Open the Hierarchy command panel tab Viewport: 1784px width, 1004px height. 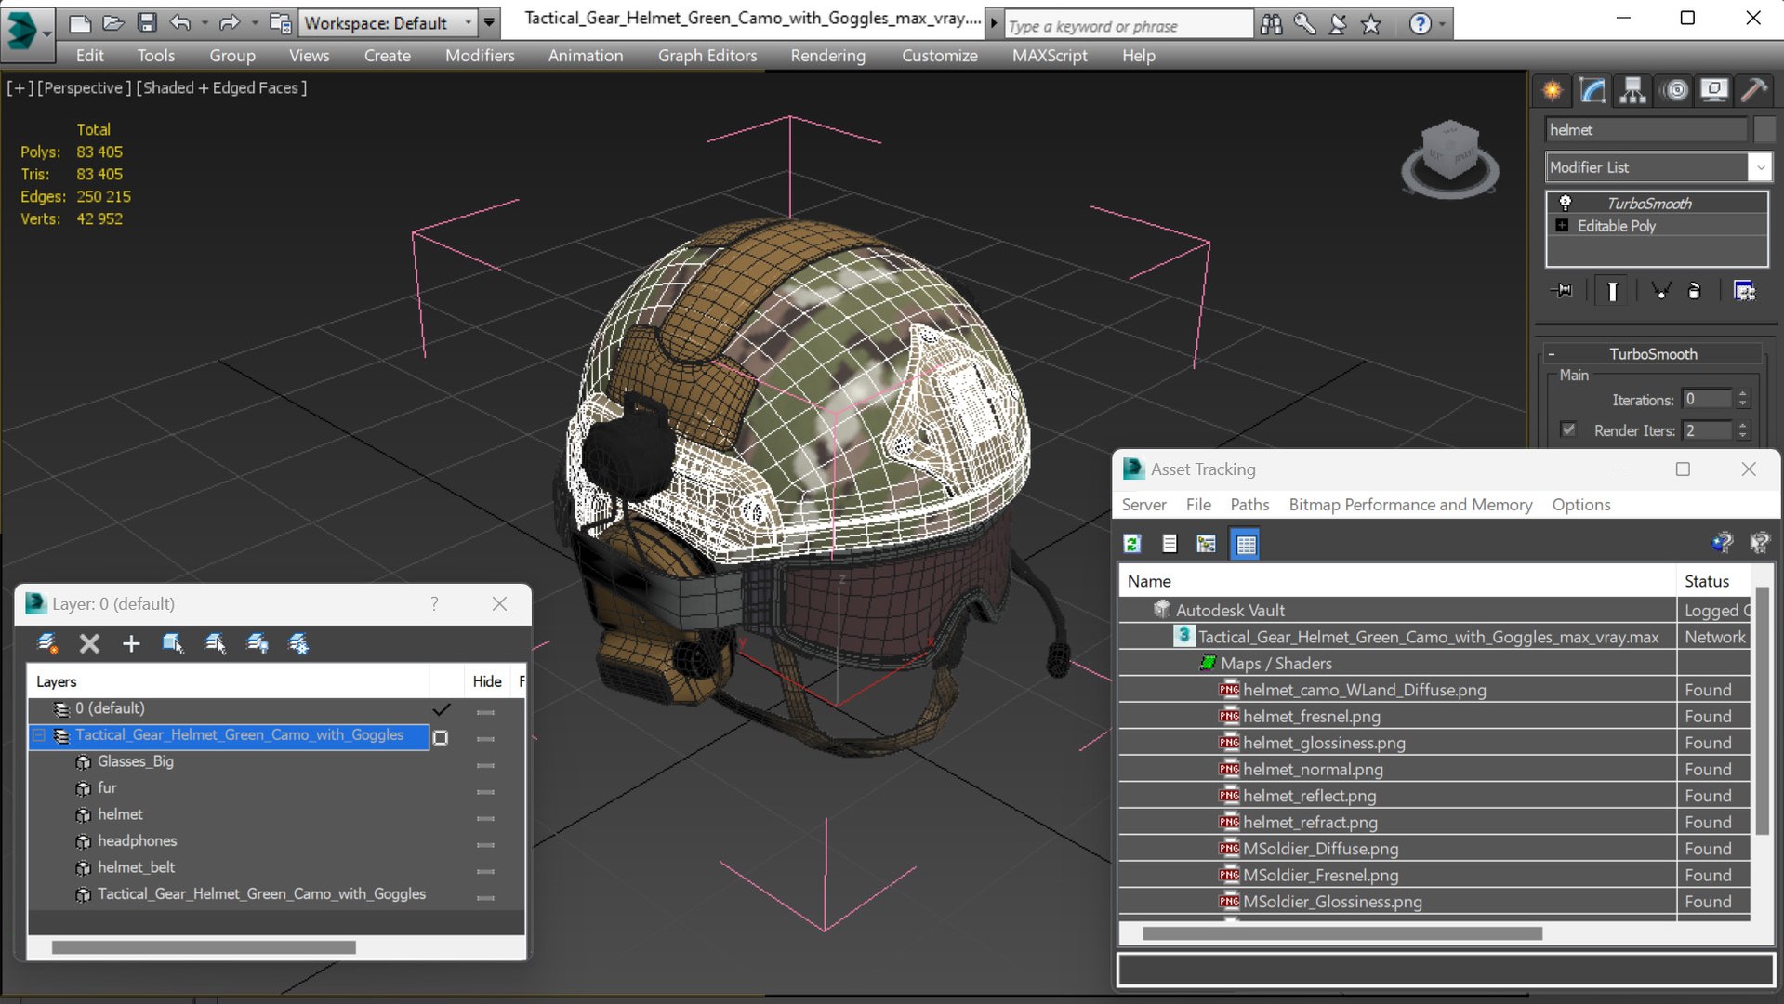coord(1632,90)
